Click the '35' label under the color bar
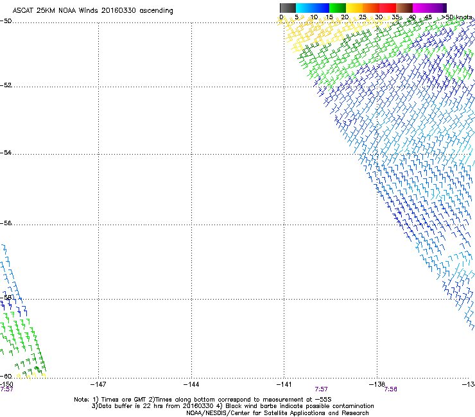This screenshot has height=417, width=475. tap(395, 17)
